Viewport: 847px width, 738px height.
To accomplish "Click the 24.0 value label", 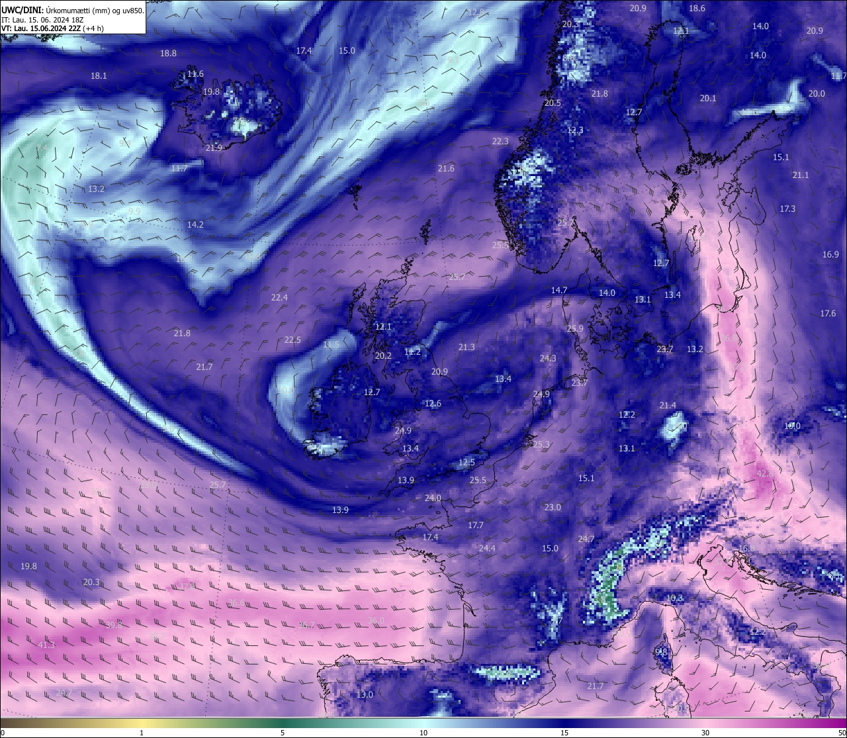I will pyautogui.click(x=433, y=498).
